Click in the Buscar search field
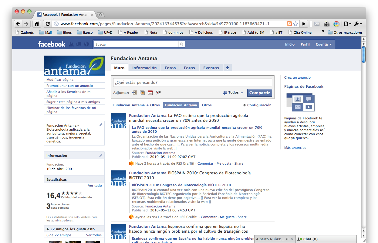The height and width of the screenshot is (243, 378). point(136,44)
